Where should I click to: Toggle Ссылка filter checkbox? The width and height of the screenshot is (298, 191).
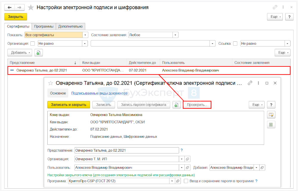(x=235, y=44)
